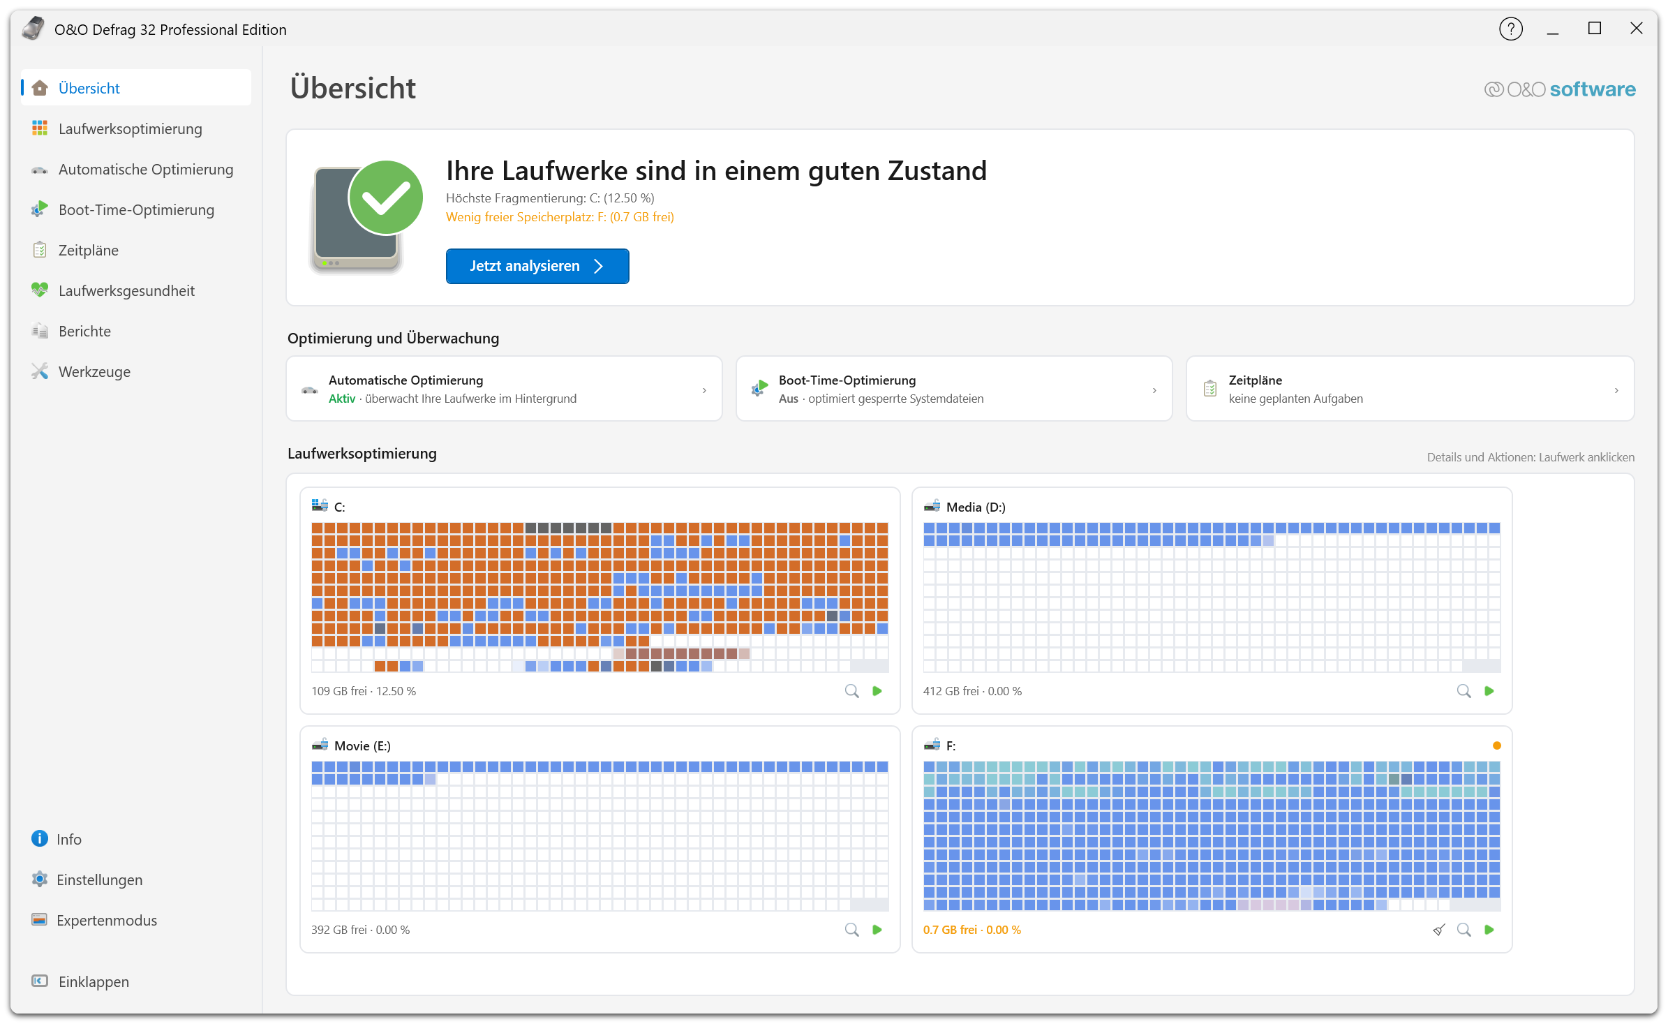The width and height of the screenshot is (1668, 1024).
Task: Click the Jetzt analysieren button
Action: click(x=537, y=266)
